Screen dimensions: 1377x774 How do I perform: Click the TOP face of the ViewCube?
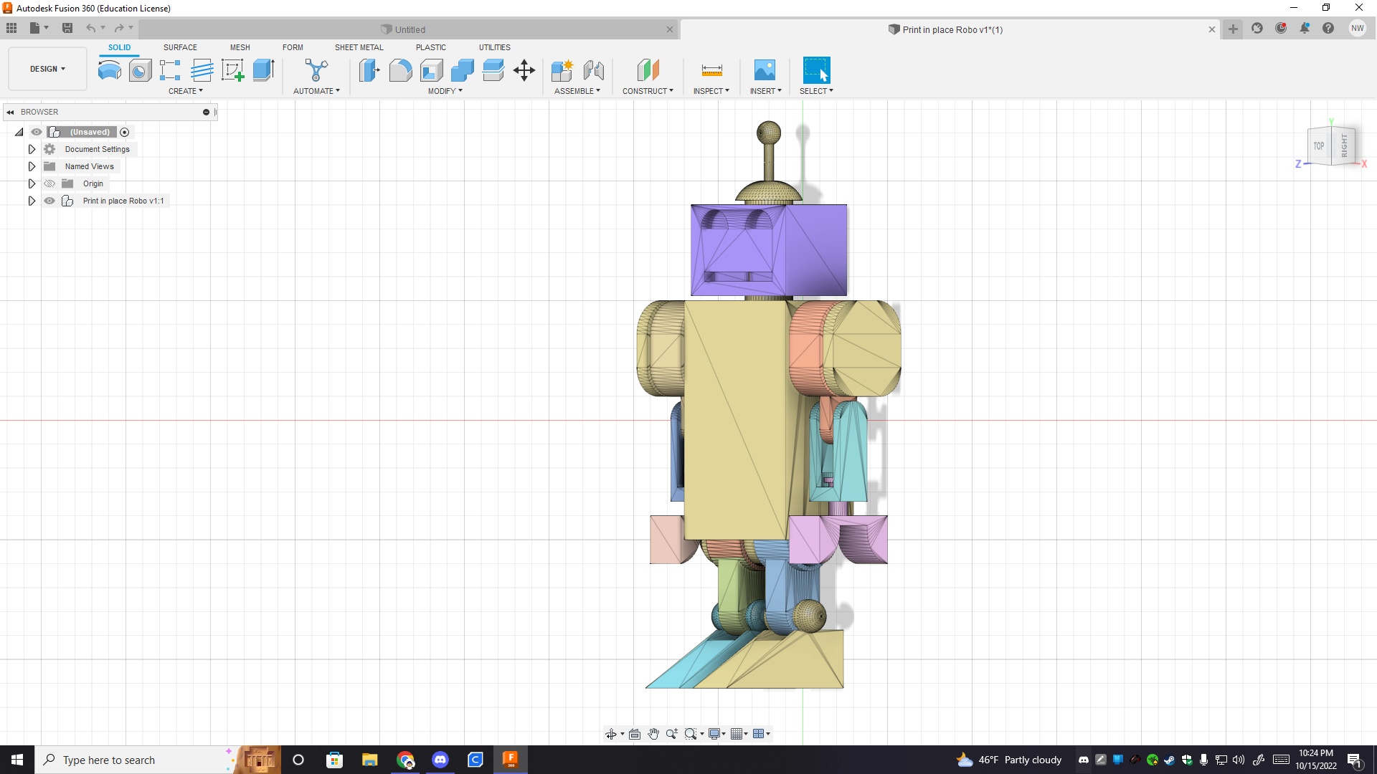tap(1319, 146)
